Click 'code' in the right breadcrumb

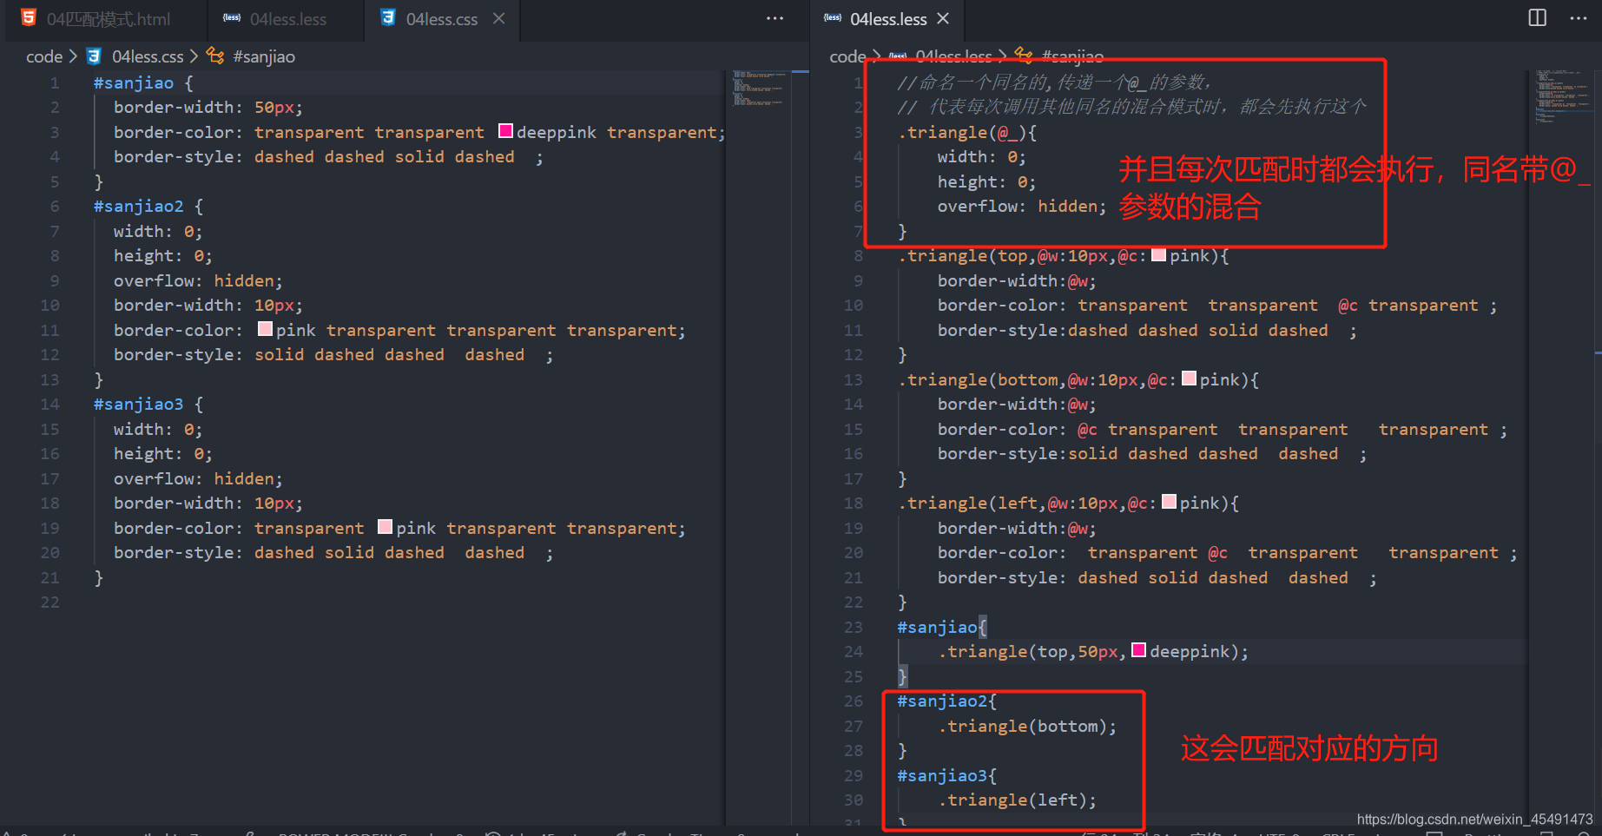pos(847,56)
